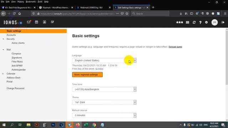Image resolution: width=228 pixels, height=128 pixels.
Task: Open the Firefox downloads arrow icon
Action: coord(181,14)
